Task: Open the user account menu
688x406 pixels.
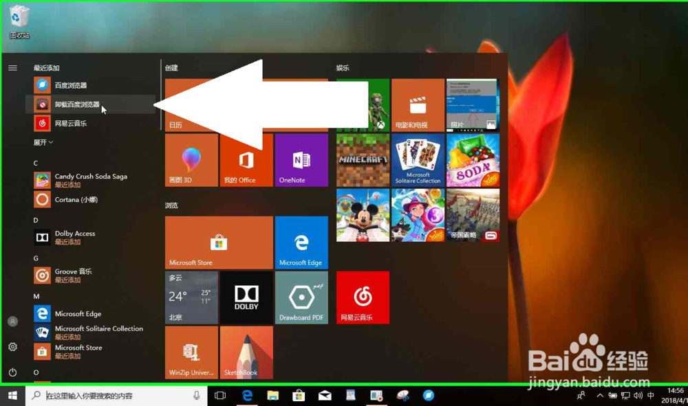Action: 12,322
